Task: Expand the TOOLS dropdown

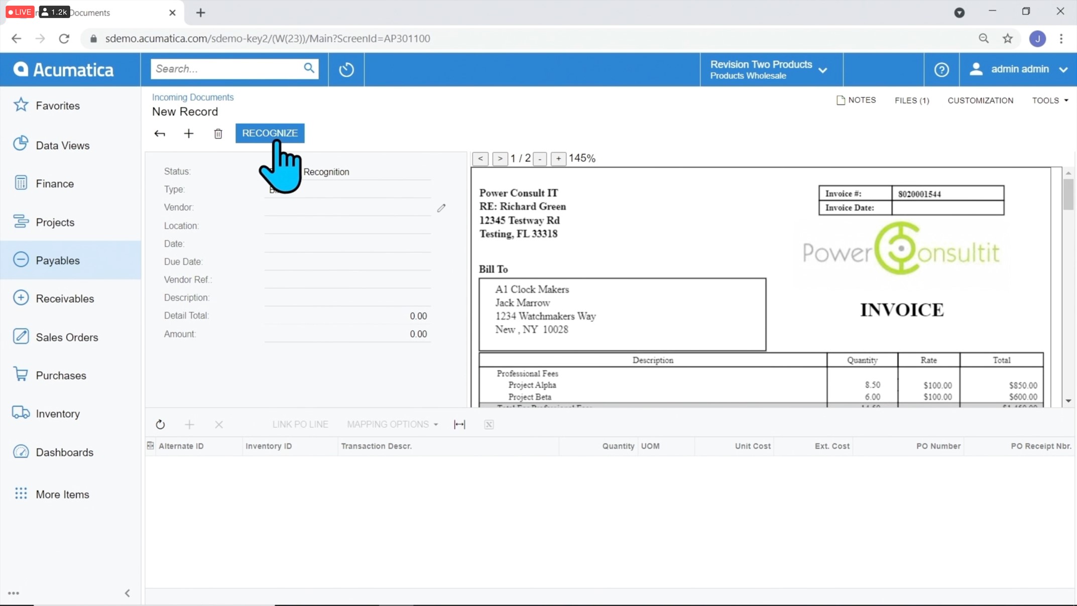Action: (1050, 100)
